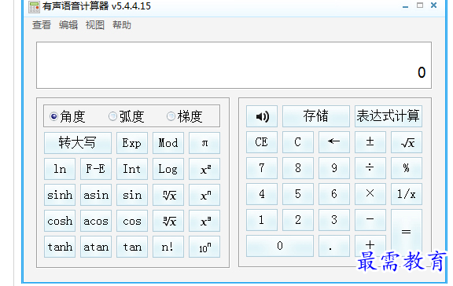
Task: Open the 视图 menu
Action: coord(95,25)
